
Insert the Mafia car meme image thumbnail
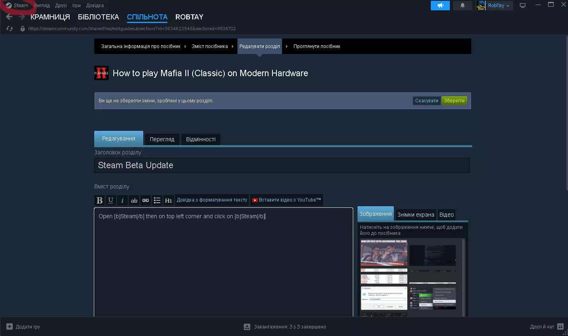coord(384,252)
